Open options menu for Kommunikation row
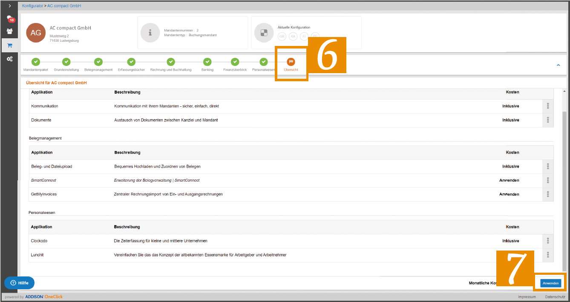This screenshot has width=570, height=302. pyautogui.click(x=548, y=106)
